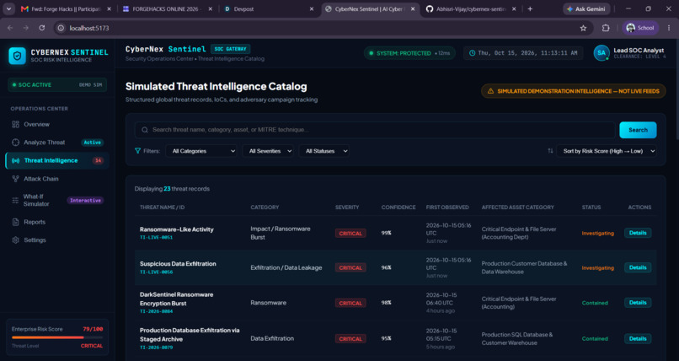Image resolution: width=679 pixels, height=361 pixels.
Task: Click the FIRST OBSERVED column header
Action: [447, 207]
